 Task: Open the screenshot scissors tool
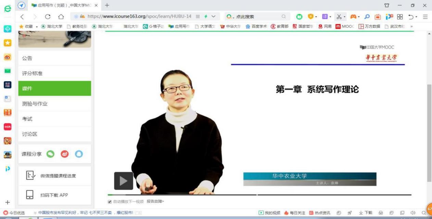(x=339, y=16)
